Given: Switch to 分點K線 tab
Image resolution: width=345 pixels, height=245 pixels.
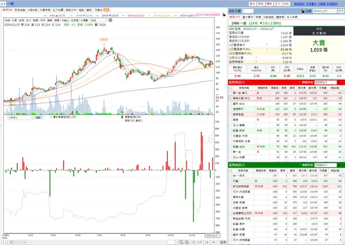Looking at the screenshot, I should pyautogui.click(x=32, y=10).
